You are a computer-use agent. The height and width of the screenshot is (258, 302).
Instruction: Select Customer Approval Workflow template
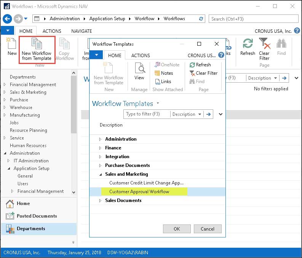139,192
